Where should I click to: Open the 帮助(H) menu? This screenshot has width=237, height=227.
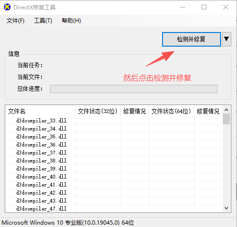pyautogui.click(x=71, y=21)
